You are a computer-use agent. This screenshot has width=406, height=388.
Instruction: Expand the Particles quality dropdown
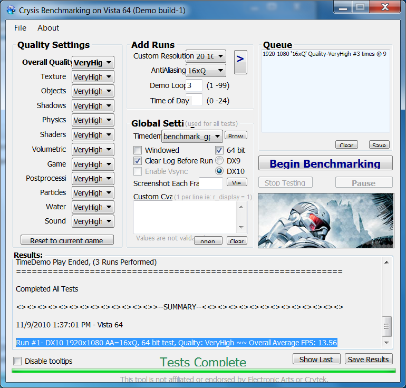[93, 193]
